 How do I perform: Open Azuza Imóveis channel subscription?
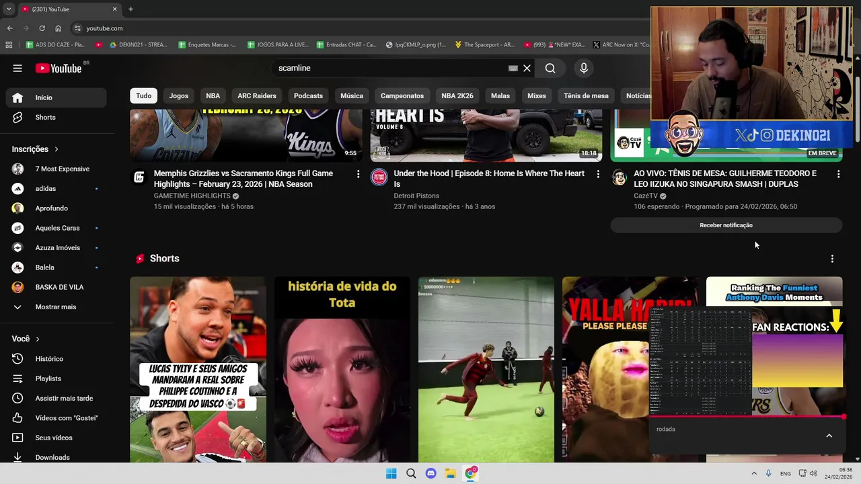click(57, 247)
